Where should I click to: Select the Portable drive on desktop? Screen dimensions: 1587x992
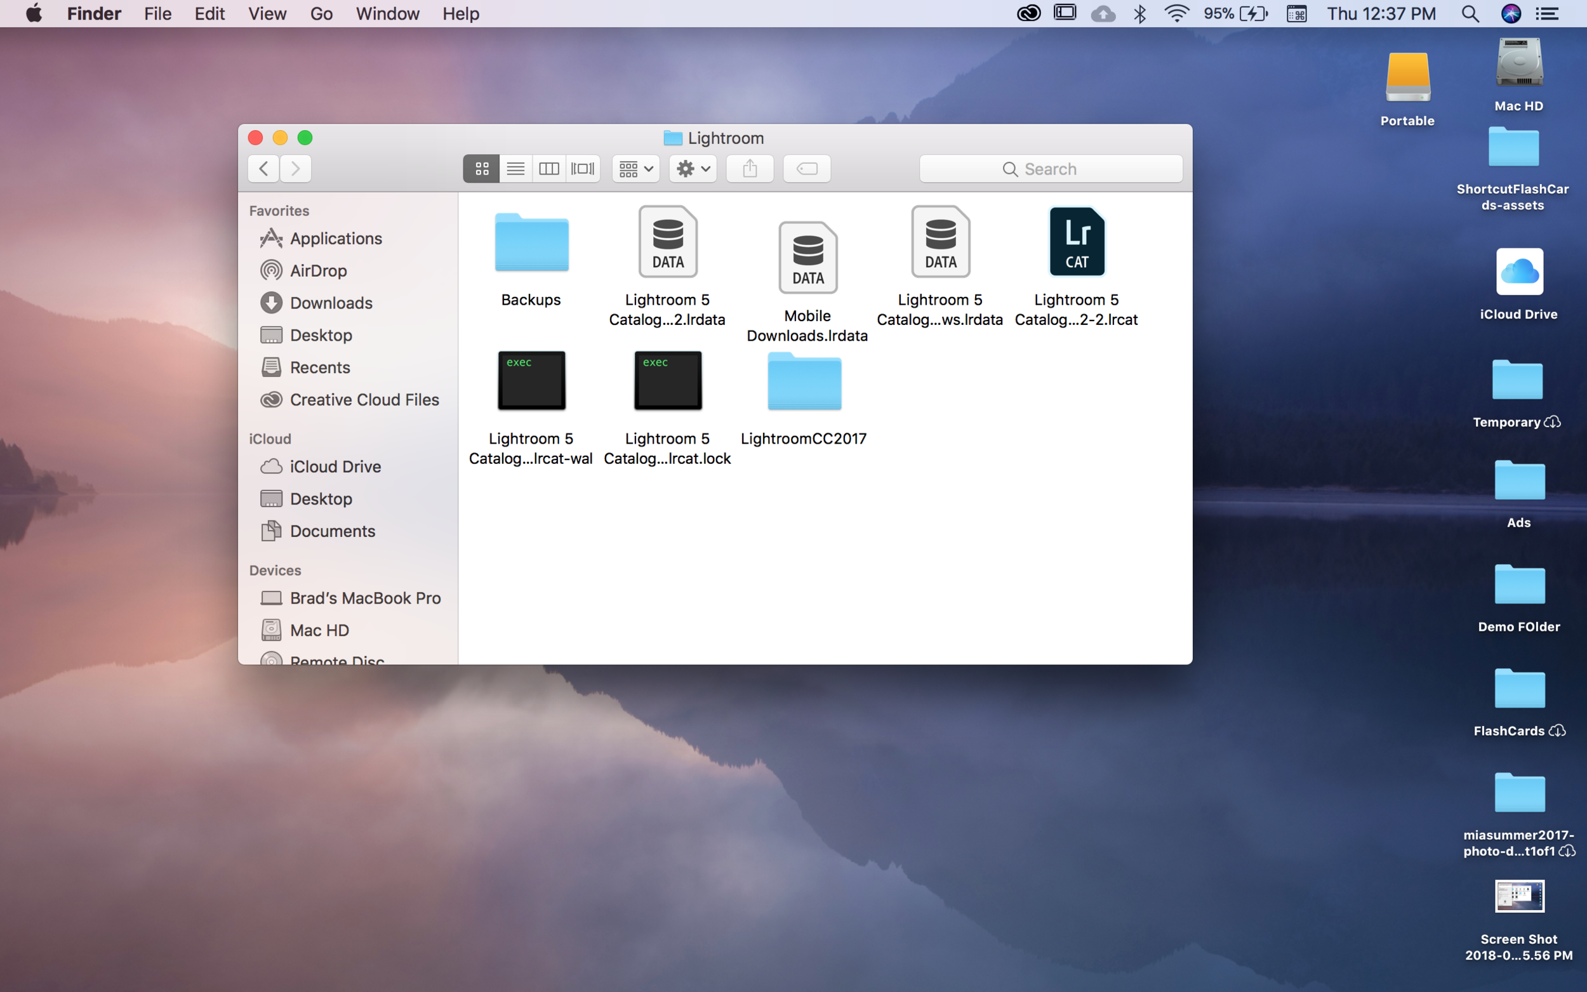coord(1407,78)
